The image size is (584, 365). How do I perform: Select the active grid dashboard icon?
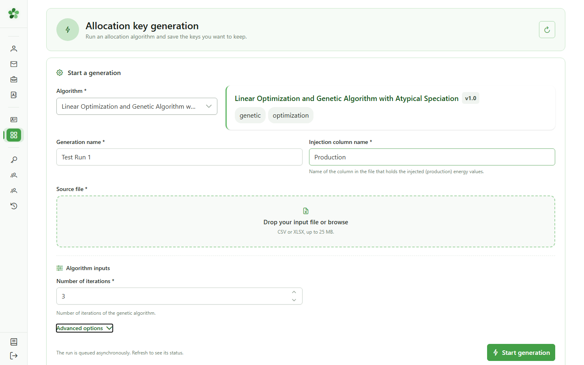[x=14, y=135]
